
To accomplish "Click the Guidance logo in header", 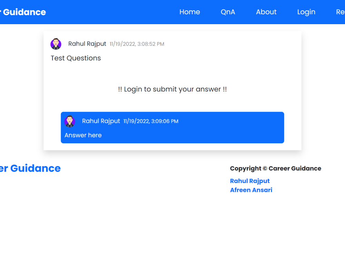I will [23, 12].
